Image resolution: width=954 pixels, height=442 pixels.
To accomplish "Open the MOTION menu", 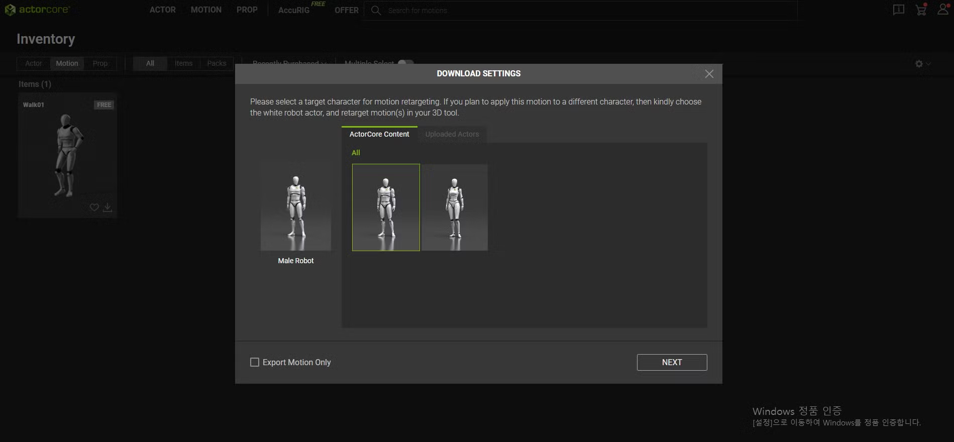I will [206, 10].
